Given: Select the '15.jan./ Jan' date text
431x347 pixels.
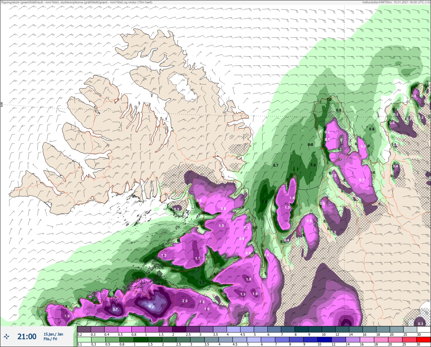Looking at the screenshot, I should 53,334.
